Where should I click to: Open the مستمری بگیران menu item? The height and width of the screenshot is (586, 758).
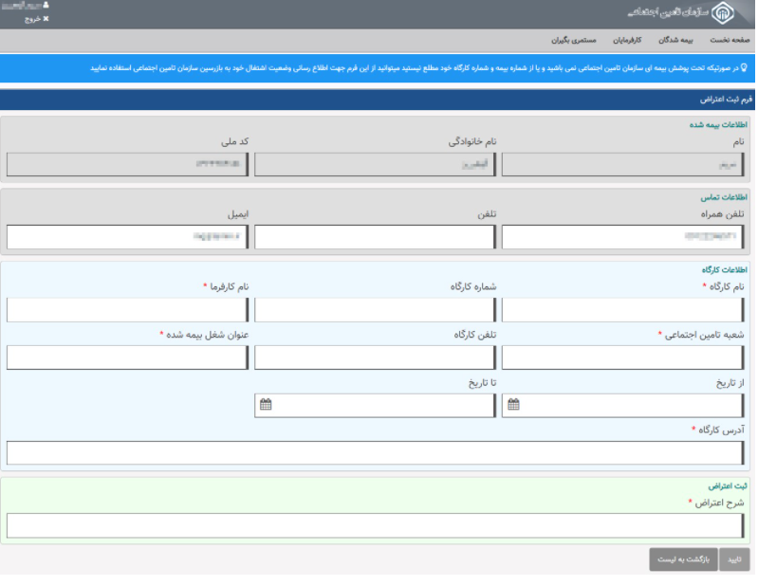click(x=574, y=40)
